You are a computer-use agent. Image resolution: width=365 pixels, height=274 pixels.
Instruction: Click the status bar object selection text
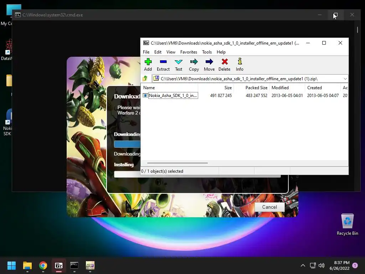pos(162,171)
